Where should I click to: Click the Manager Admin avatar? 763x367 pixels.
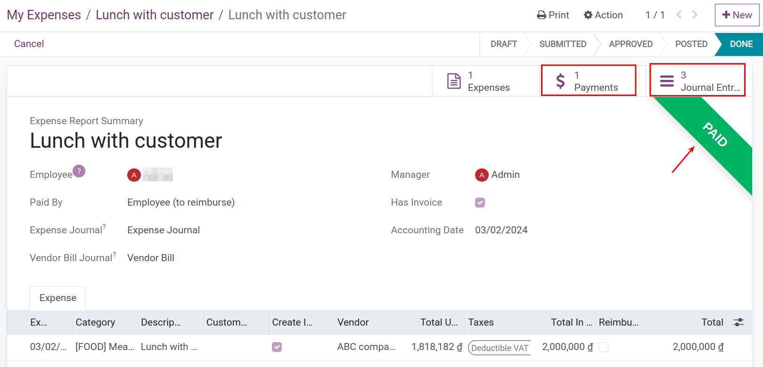pos(482,175)
